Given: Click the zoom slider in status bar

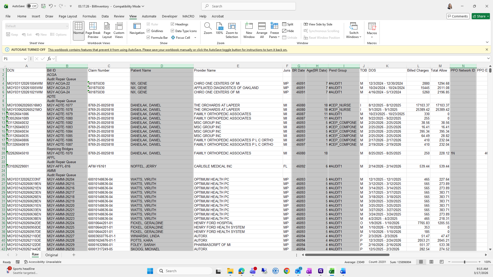Looking at the screenshot, I should [x=464, y=262].
